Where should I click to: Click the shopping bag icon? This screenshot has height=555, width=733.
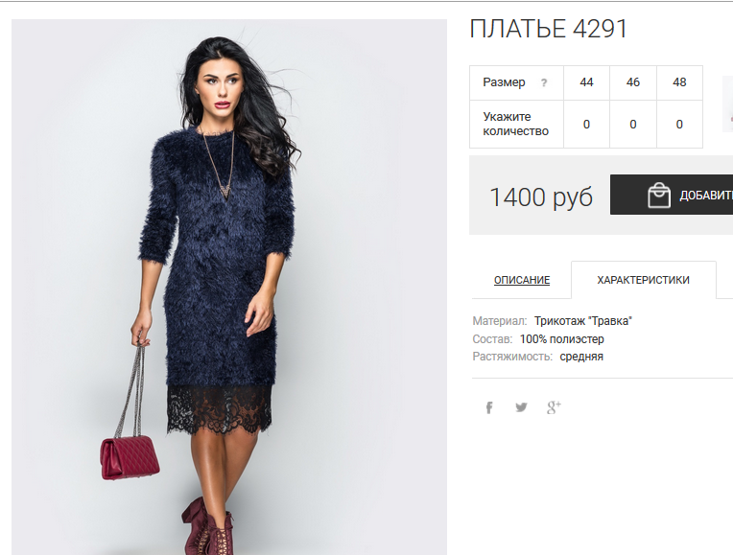tap(659, 195)
